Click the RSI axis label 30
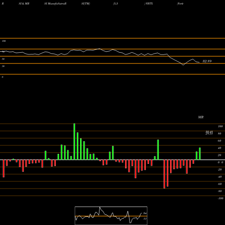The height and width of the screenshot is (225, 225). point(3,66)
